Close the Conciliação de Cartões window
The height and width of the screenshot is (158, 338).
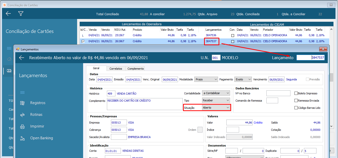[331, 5]
